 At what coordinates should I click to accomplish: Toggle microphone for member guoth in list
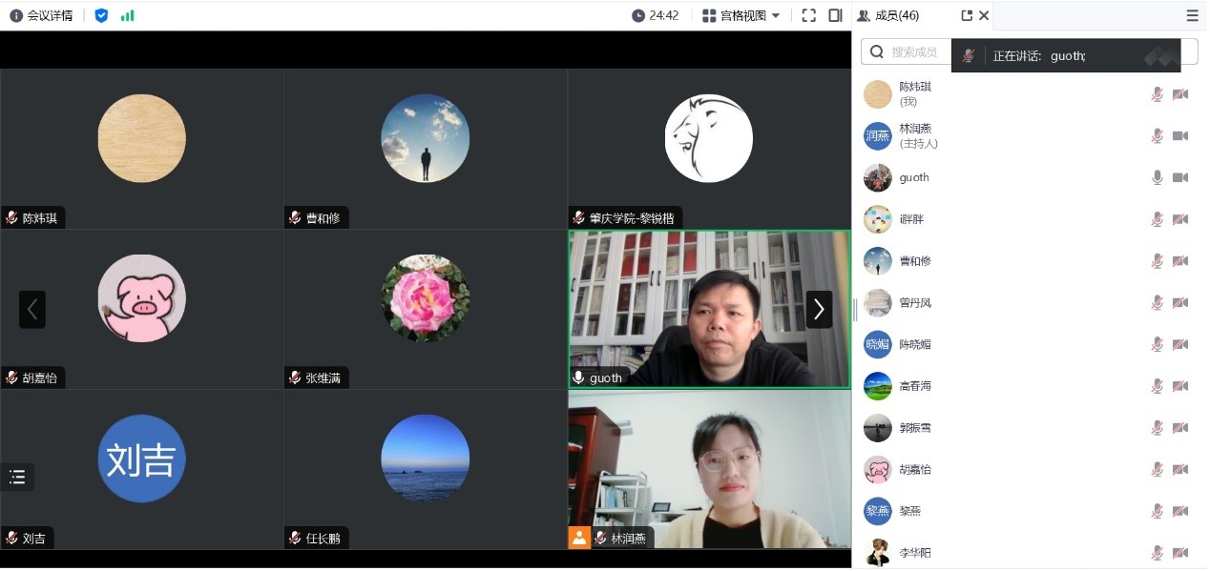(x=1157, y=177)
